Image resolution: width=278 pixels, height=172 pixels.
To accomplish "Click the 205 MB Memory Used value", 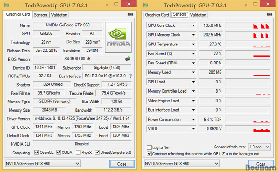I will [x=211, y=72].
